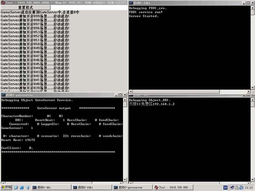Select the Test 2419.330 taskbar item

(x=173, y=187)
